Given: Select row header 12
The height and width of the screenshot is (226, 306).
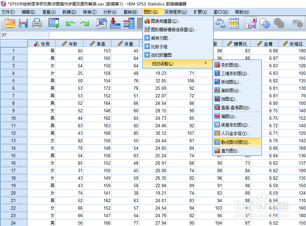Looking at the screenshot, I should (14, 133).
